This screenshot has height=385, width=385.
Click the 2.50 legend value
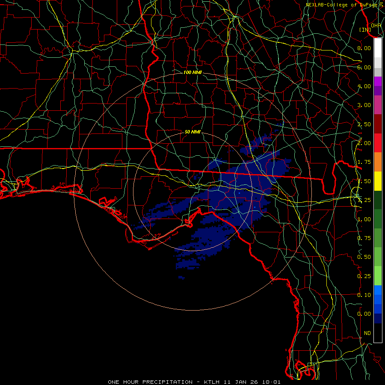(x=364, y=124)
